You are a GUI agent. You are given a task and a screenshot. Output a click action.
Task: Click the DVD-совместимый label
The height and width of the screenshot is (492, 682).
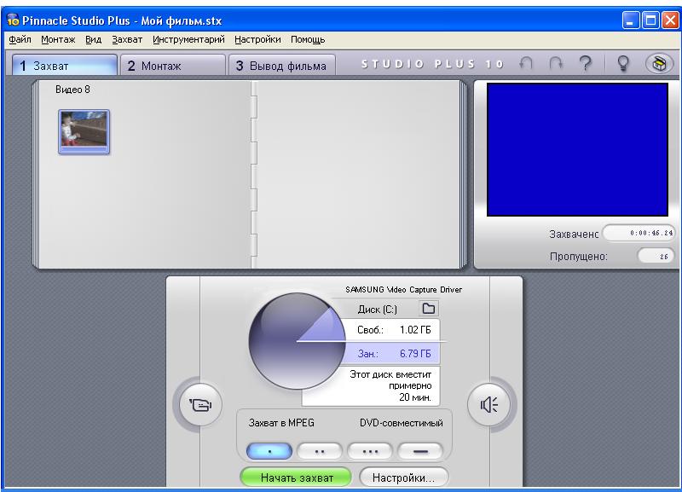[401, 422]
